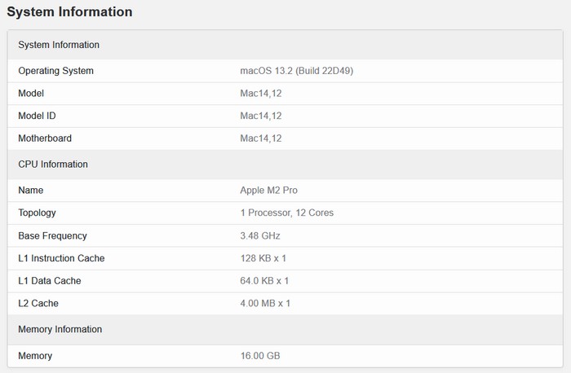
Task: Click the Operating System row label
Action: pyautogui.click(x=55, y=71)
